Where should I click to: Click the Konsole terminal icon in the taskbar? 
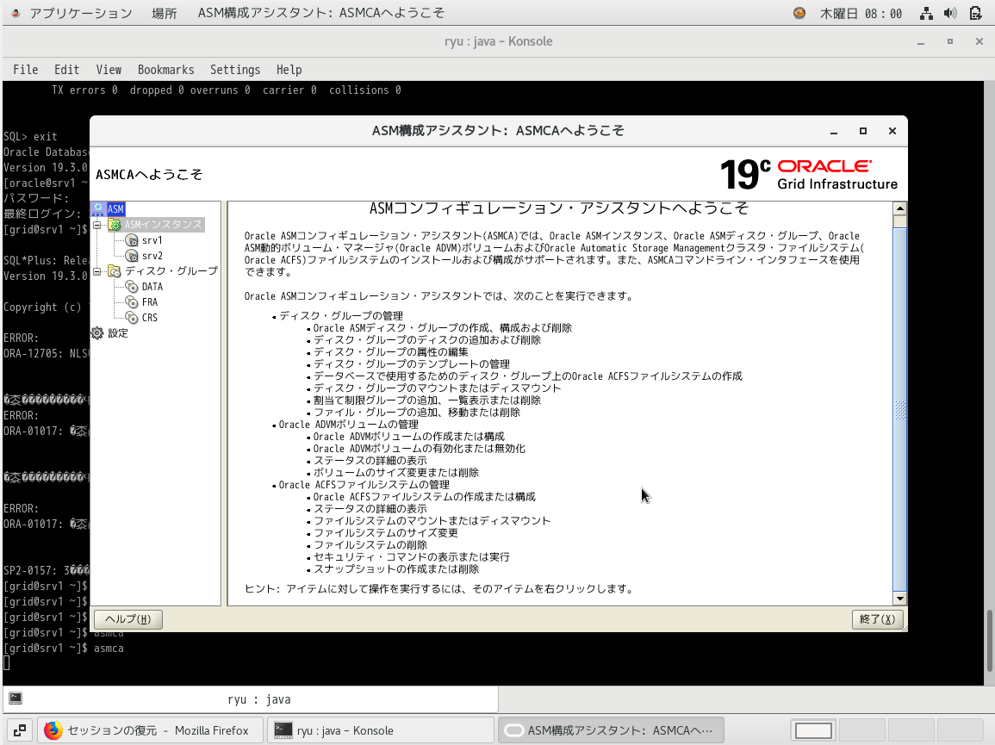(283, 730)
